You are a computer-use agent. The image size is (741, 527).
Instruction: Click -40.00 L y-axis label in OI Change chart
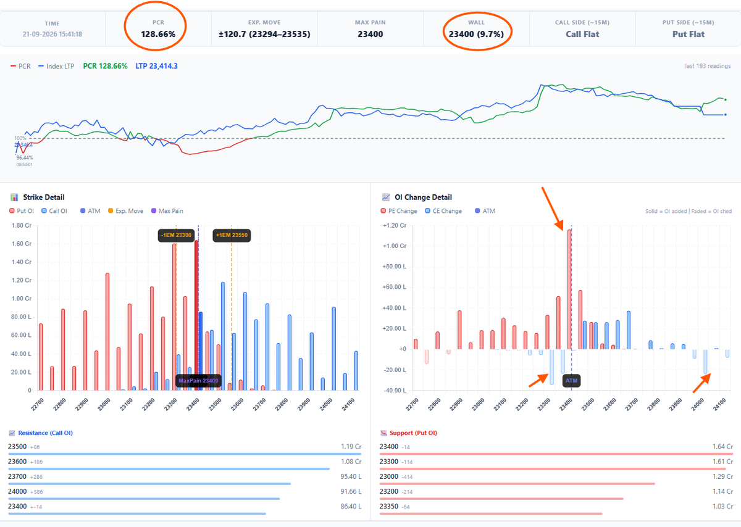tap(395, 391)
